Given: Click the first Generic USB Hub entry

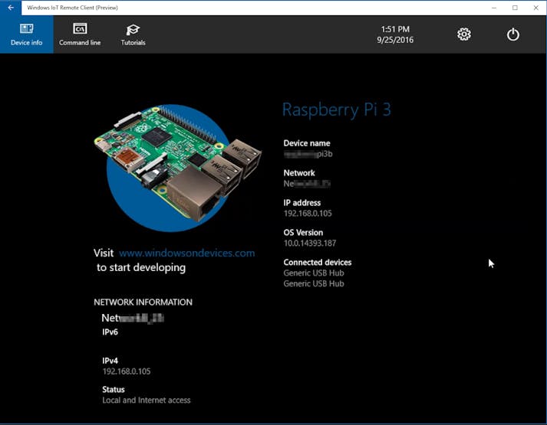Looking at the screenshot, I should (x=314, y=273).
